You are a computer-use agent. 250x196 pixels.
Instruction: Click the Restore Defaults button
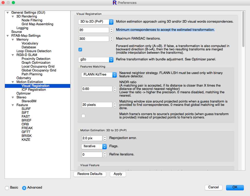(x=90, y=174)
